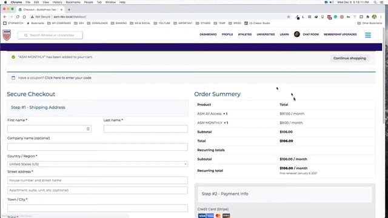Click the color picker extension icon
Screen dimensions: 388x218
(x=298, y=17)
